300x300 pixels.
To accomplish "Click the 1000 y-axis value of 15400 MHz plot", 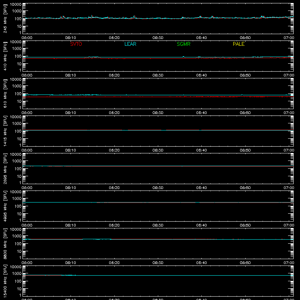I will pos(17,274).
